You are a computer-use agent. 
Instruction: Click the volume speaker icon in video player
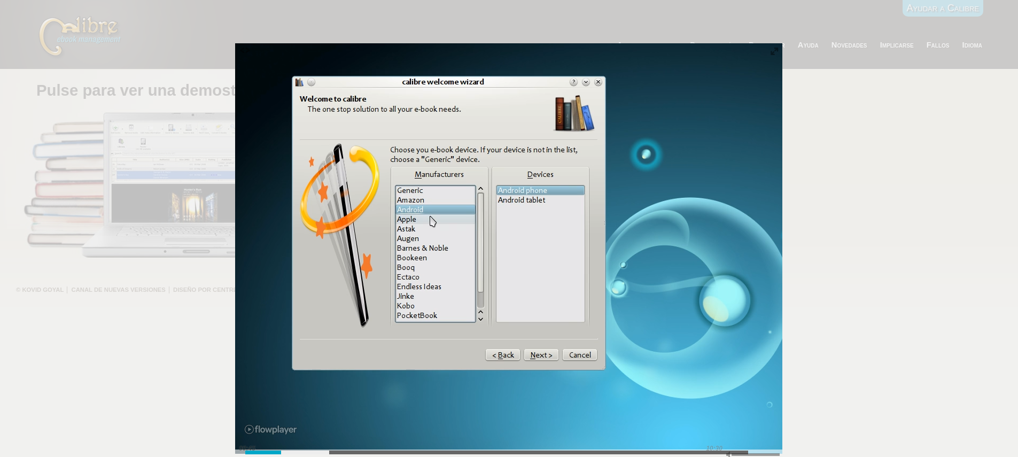pos(728,454)
